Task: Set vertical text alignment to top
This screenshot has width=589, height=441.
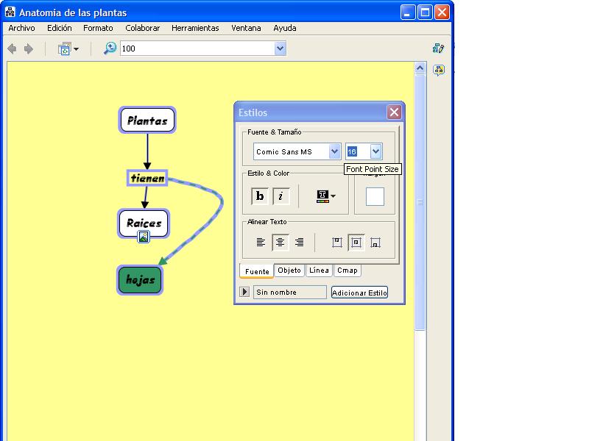Action: click(337, 242)
